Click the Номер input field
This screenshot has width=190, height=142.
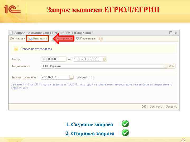tap(54, 59)
